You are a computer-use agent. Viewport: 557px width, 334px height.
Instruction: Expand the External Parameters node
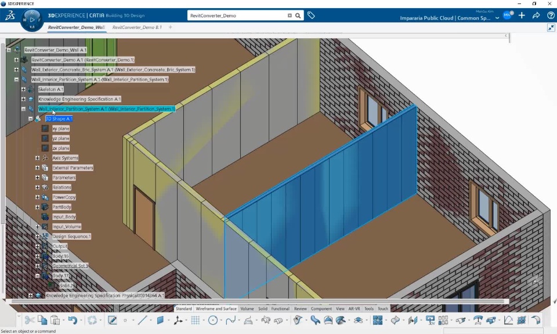[x=37, y=168]
